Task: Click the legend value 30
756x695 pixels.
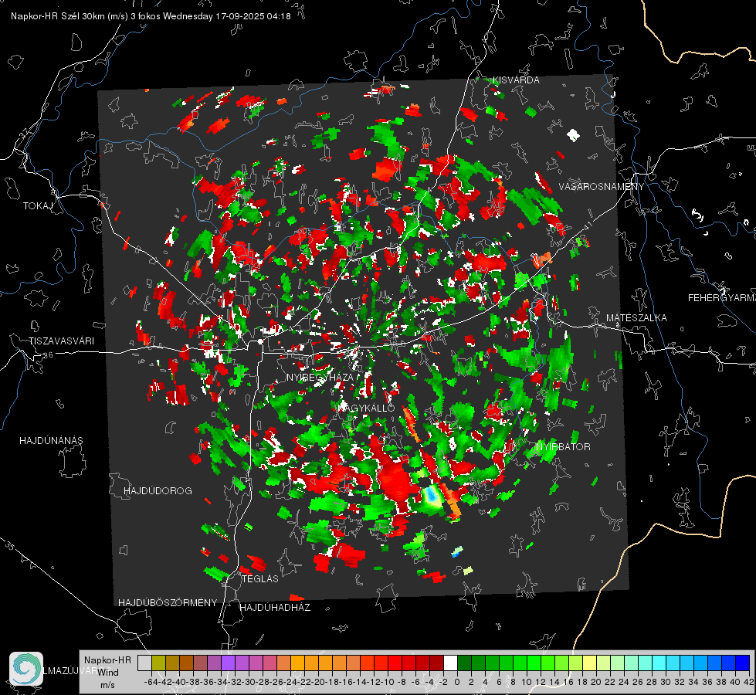Action: 666,682
